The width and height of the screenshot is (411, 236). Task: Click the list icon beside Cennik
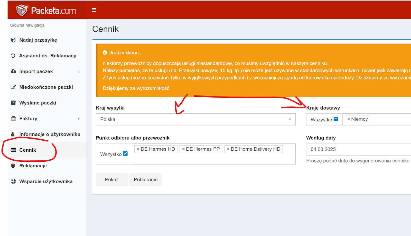[13, 150]
